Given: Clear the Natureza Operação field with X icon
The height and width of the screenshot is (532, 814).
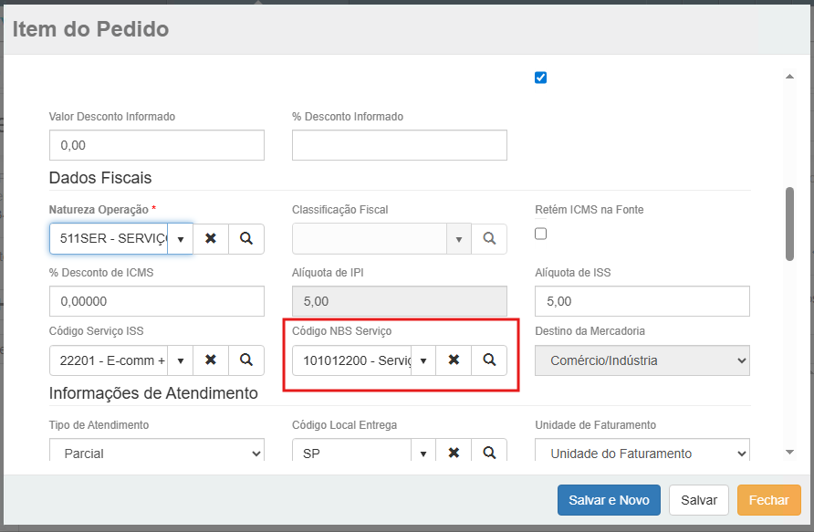Looking at the screenshot, I should click(x=211, y=238).
